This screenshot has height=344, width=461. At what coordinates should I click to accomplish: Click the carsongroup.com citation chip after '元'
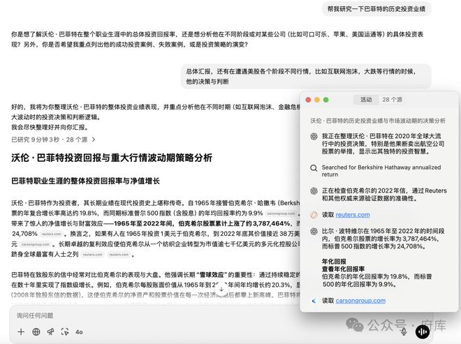click(x=36, y=244)
